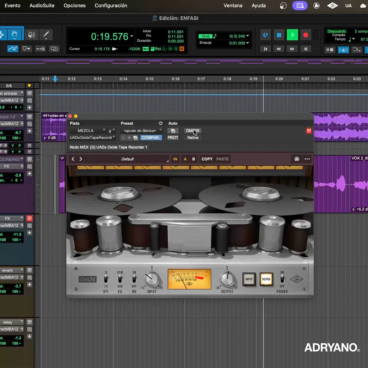Open the UA palette icon in plugin
The image size is (368, 368).
coord(297,159)
